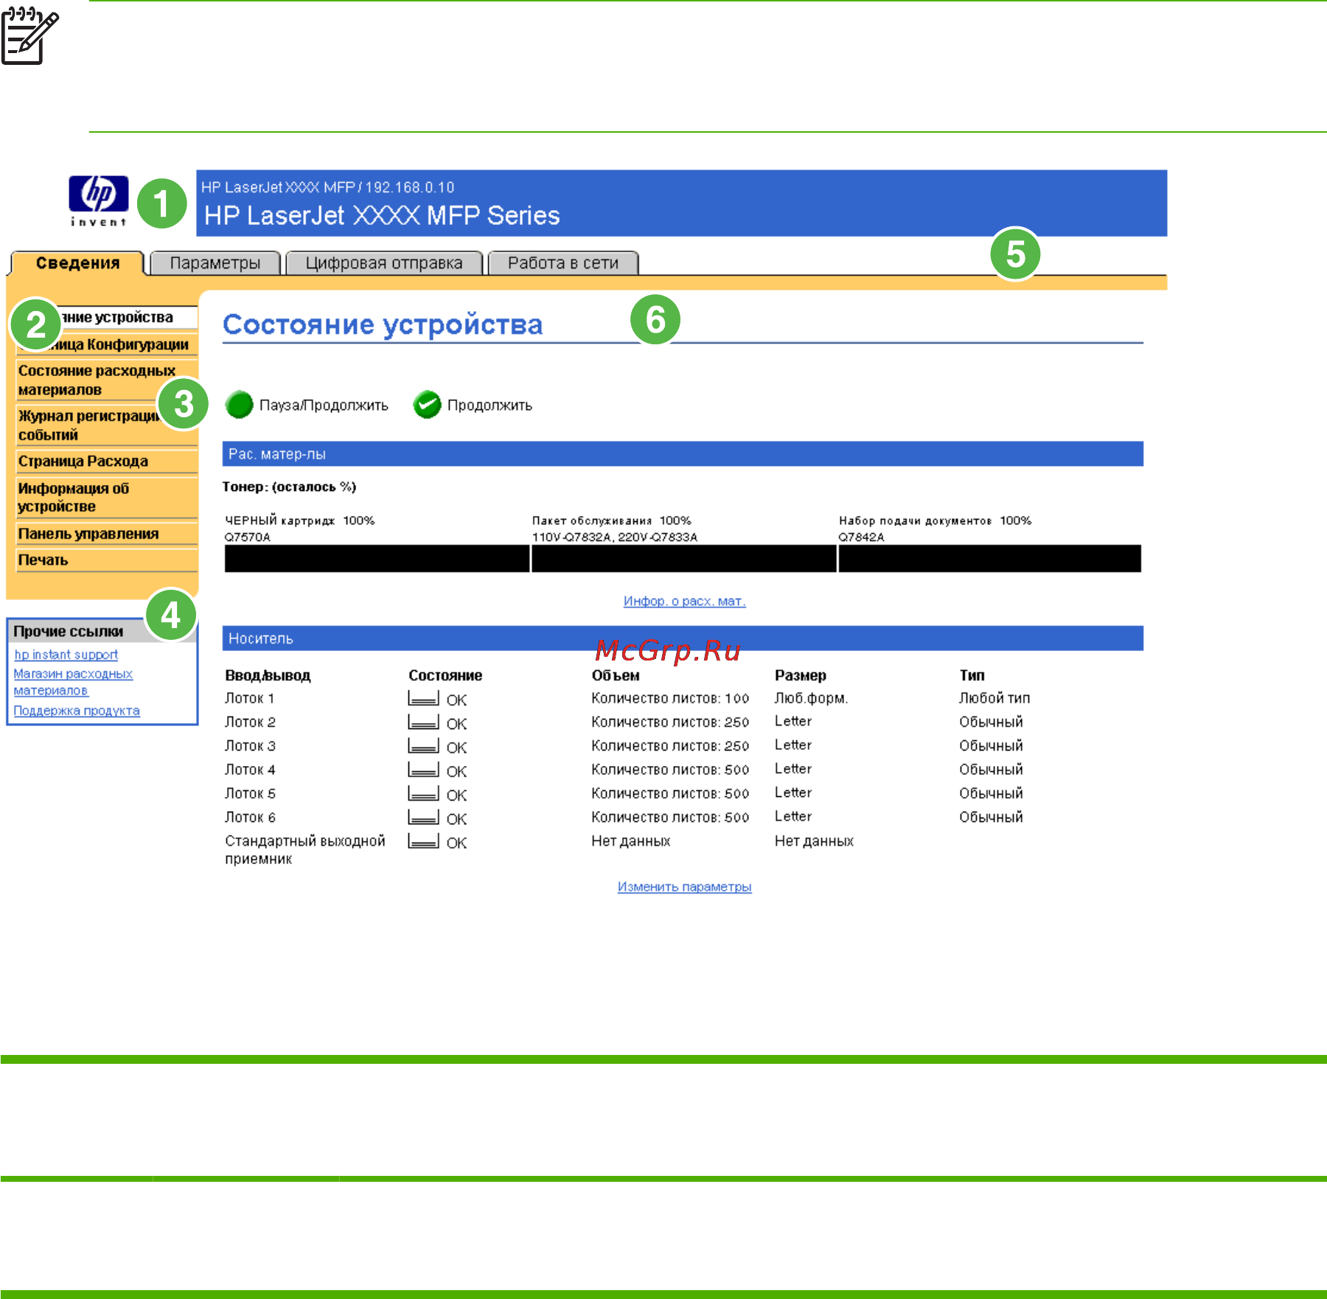This screenshot has height=1299, width=1327.
Task: Select Панель управления in sidebar
Action: [107, 534]
